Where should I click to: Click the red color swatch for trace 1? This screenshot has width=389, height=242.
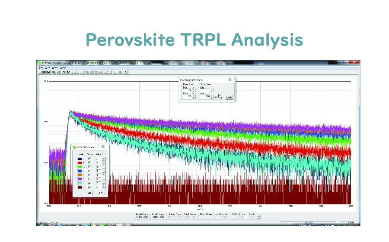pyautogui.click(x=78, y=163)
